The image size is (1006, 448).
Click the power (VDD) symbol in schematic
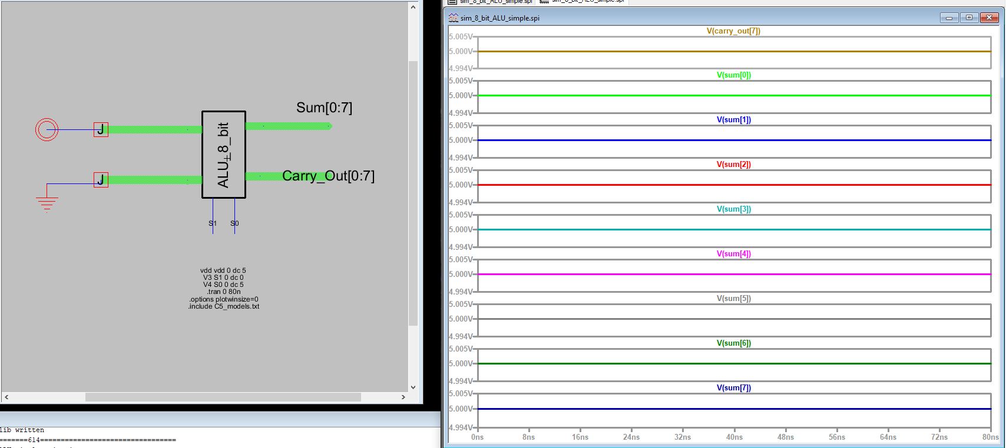tap(47, 129)
